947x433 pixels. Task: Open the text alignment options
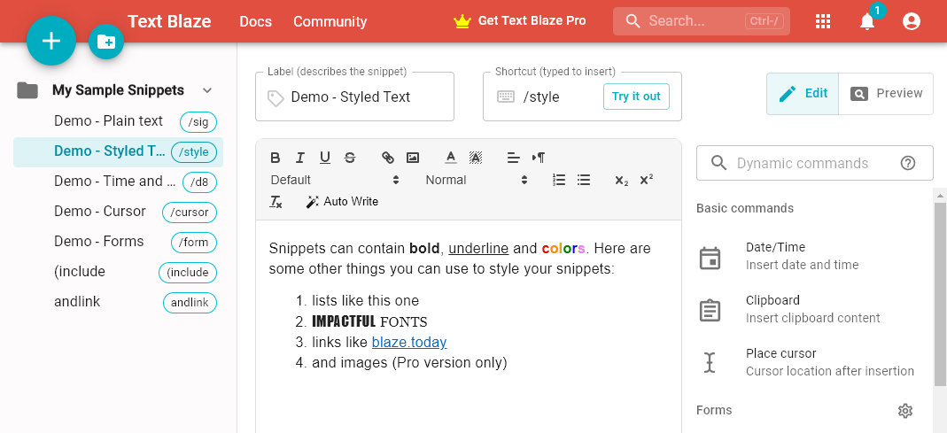(x=513, y=158)
